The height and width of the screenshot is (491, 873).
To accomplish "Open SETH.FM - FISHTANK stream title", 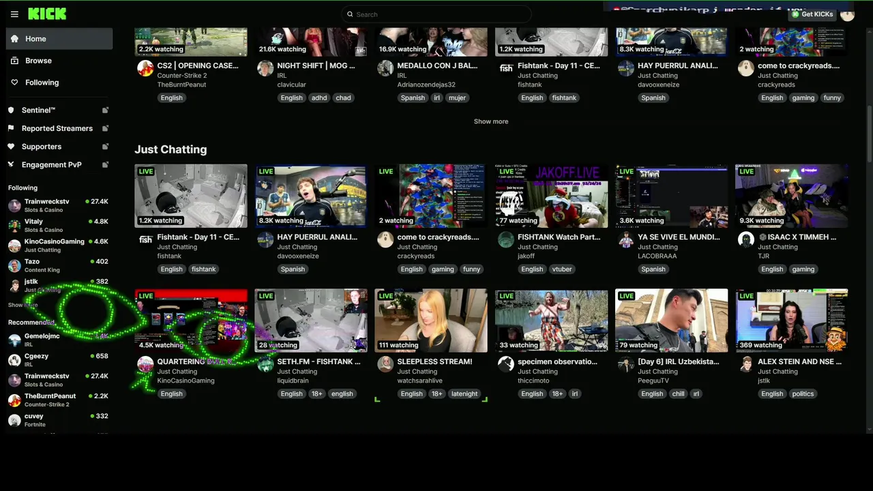I will click(319, 361).
